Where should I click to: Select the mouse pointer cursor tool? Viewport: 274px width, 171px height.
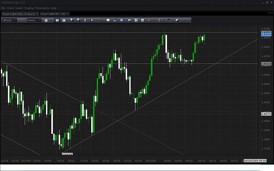click(x=85, y=20)
